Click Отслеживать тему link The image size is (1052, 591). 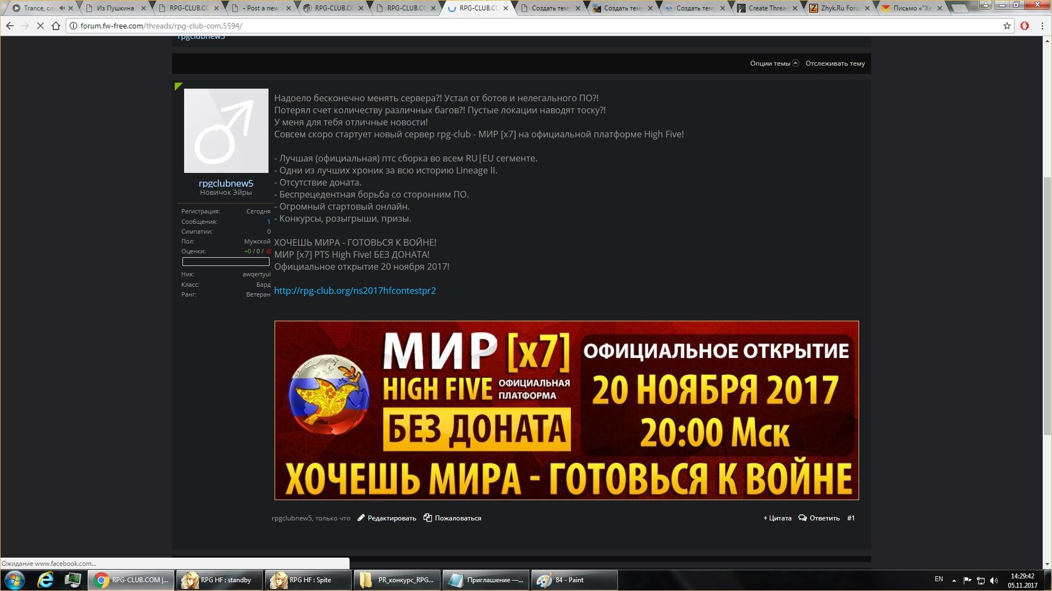(835, 63)
